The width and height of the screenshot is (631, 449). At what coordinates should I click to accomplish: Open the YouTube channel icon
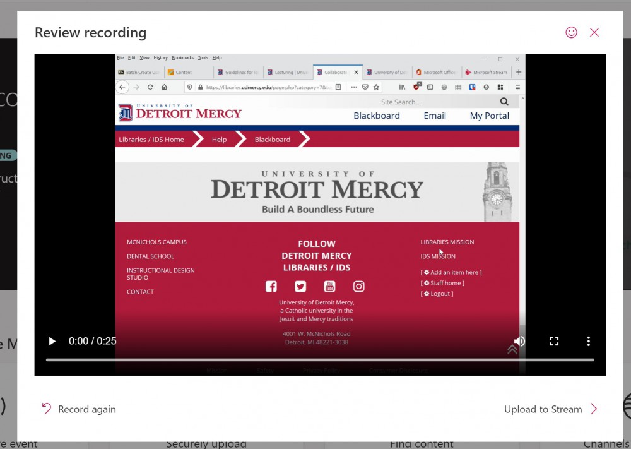pyautogui.click(x=329, y=286)
